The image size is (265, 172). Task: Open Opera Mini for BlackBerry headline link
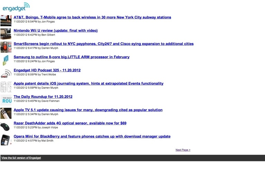tap(92, 136)
